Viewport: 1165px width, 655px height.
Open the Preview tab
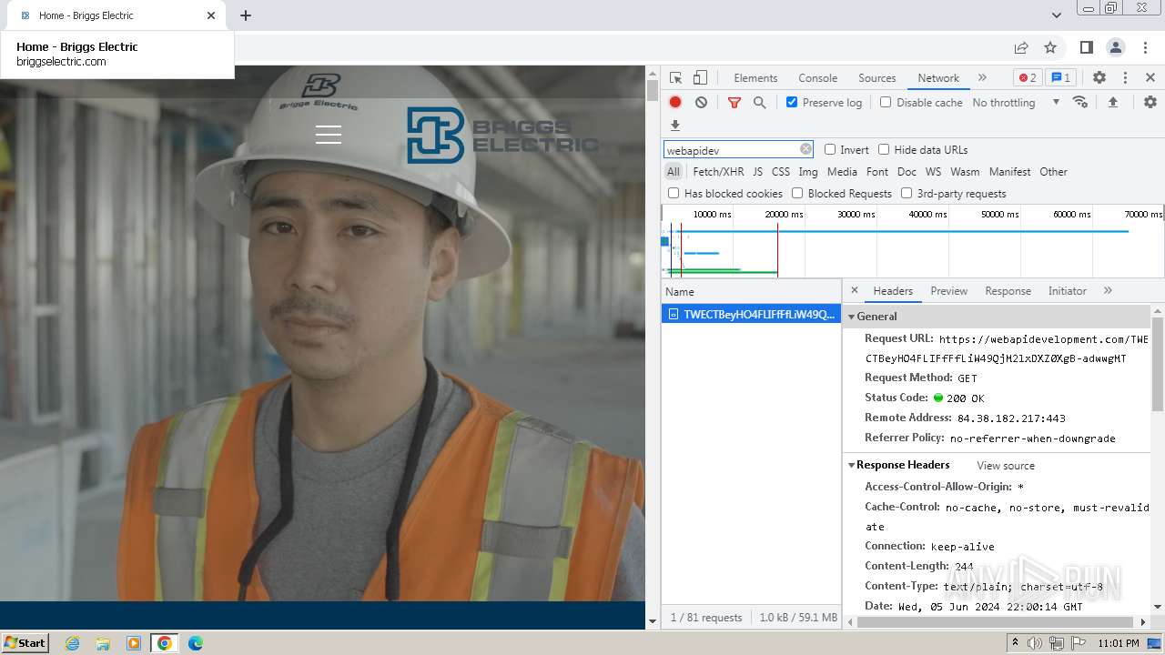(948, 291)
